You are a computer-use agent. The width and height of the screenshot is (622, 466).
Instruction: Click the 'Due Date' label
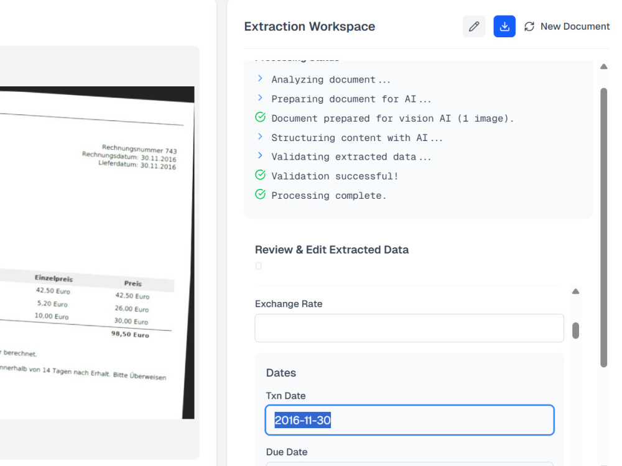tap(287, 452)
